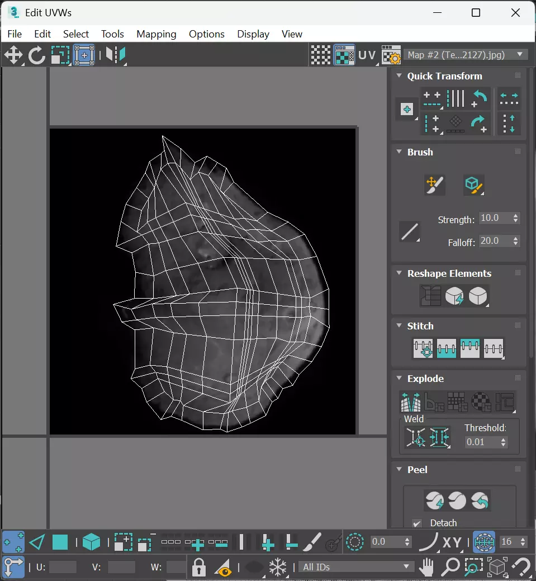Toggle Select by Element cube button
Screen dimensions: 536x581
[x=91, y=542]
